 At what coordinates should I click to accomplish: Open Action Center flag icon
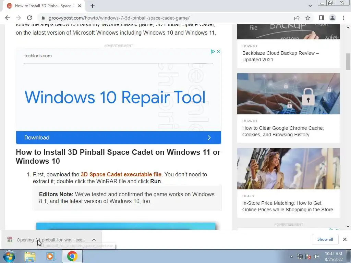click(x=308, y=256)
